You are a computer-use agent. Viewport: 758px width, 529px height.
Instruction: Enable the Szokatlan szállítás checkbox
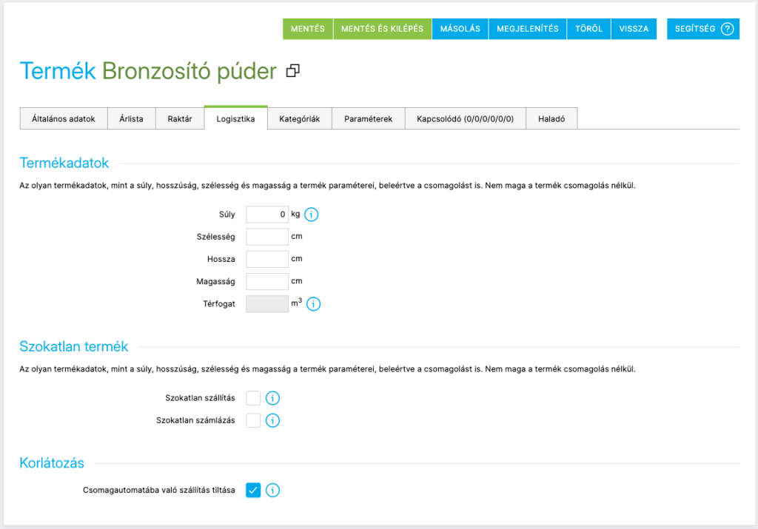253,399
